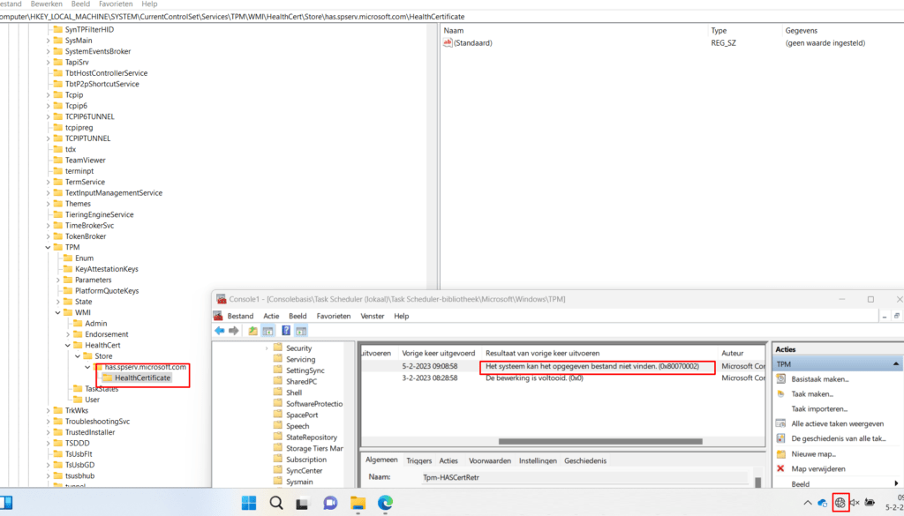Open Microsoft Edge from the taskbar

[x=385, y=503]
